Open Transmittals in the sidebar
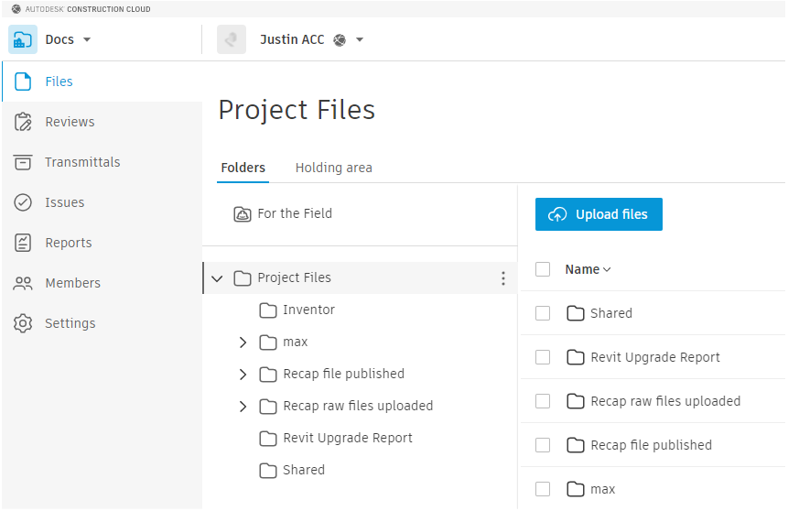The image size is (788, 511). click(102, 162)
